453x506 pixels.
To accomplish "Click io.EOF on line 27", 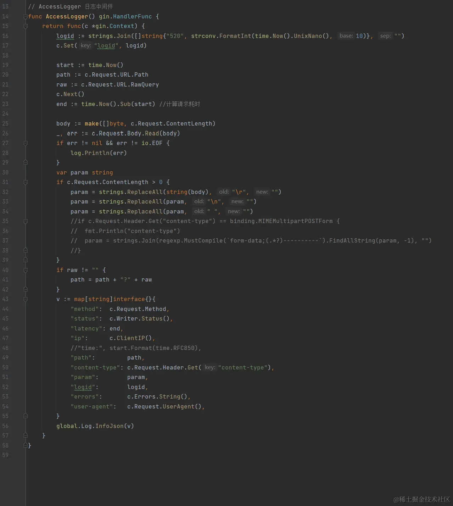I will pyautogui.click(x=152, y=143).
